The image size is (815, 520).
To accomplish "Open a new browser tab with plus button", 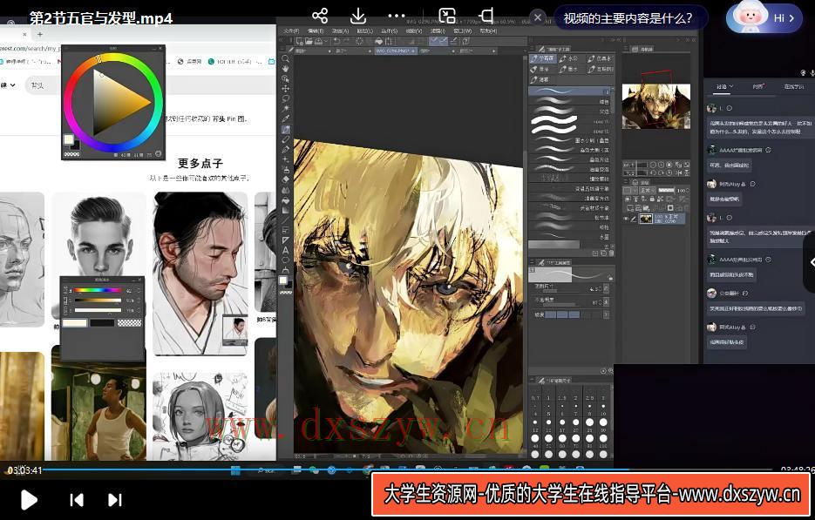I will click(x=40, y=34).
